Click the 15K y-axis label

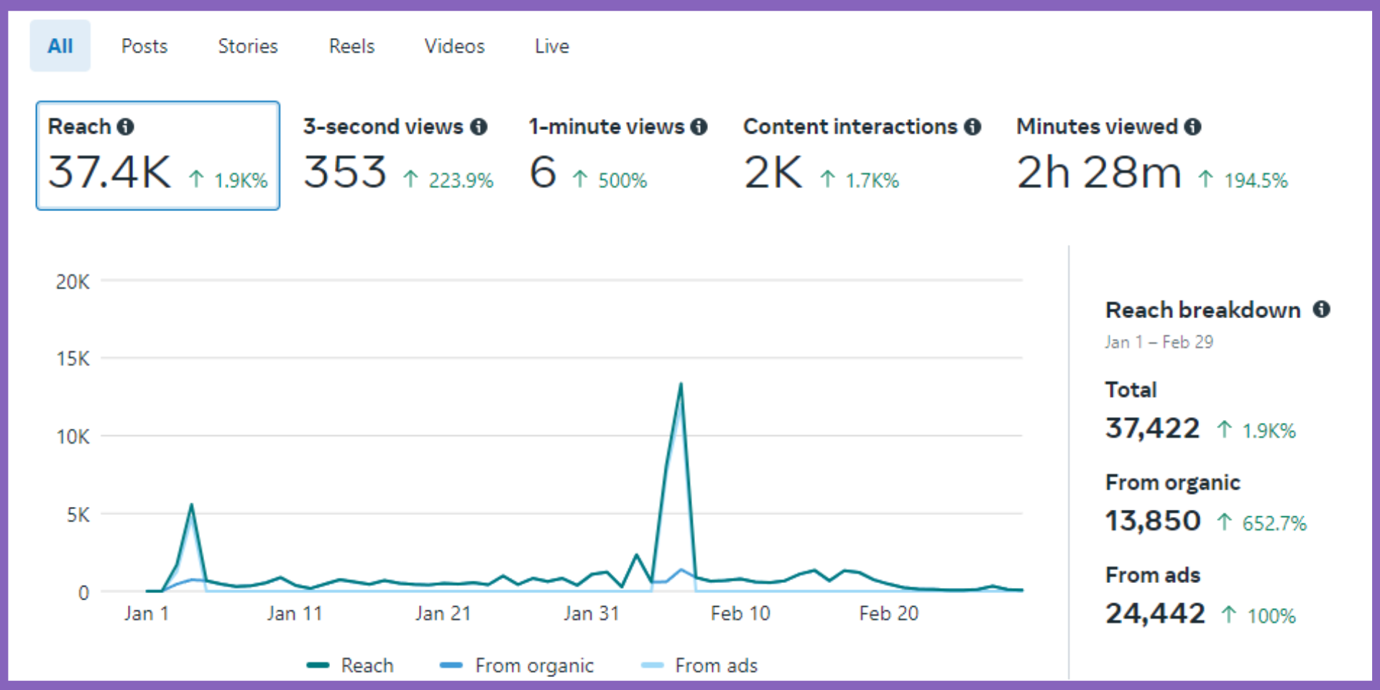(x=73, y=359)
